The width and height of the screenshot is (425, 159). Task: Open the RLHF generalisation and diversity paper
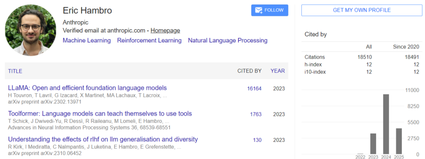[103, 139]
